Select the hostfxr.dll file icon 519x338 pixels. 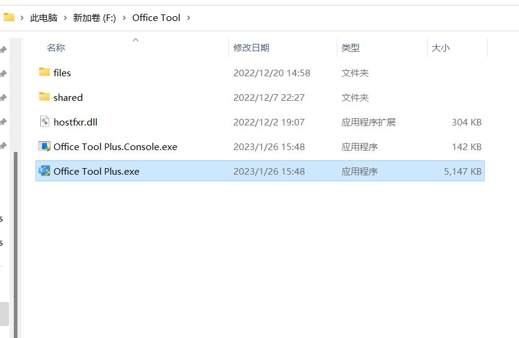pyautogui.click(x=45, y=121)
